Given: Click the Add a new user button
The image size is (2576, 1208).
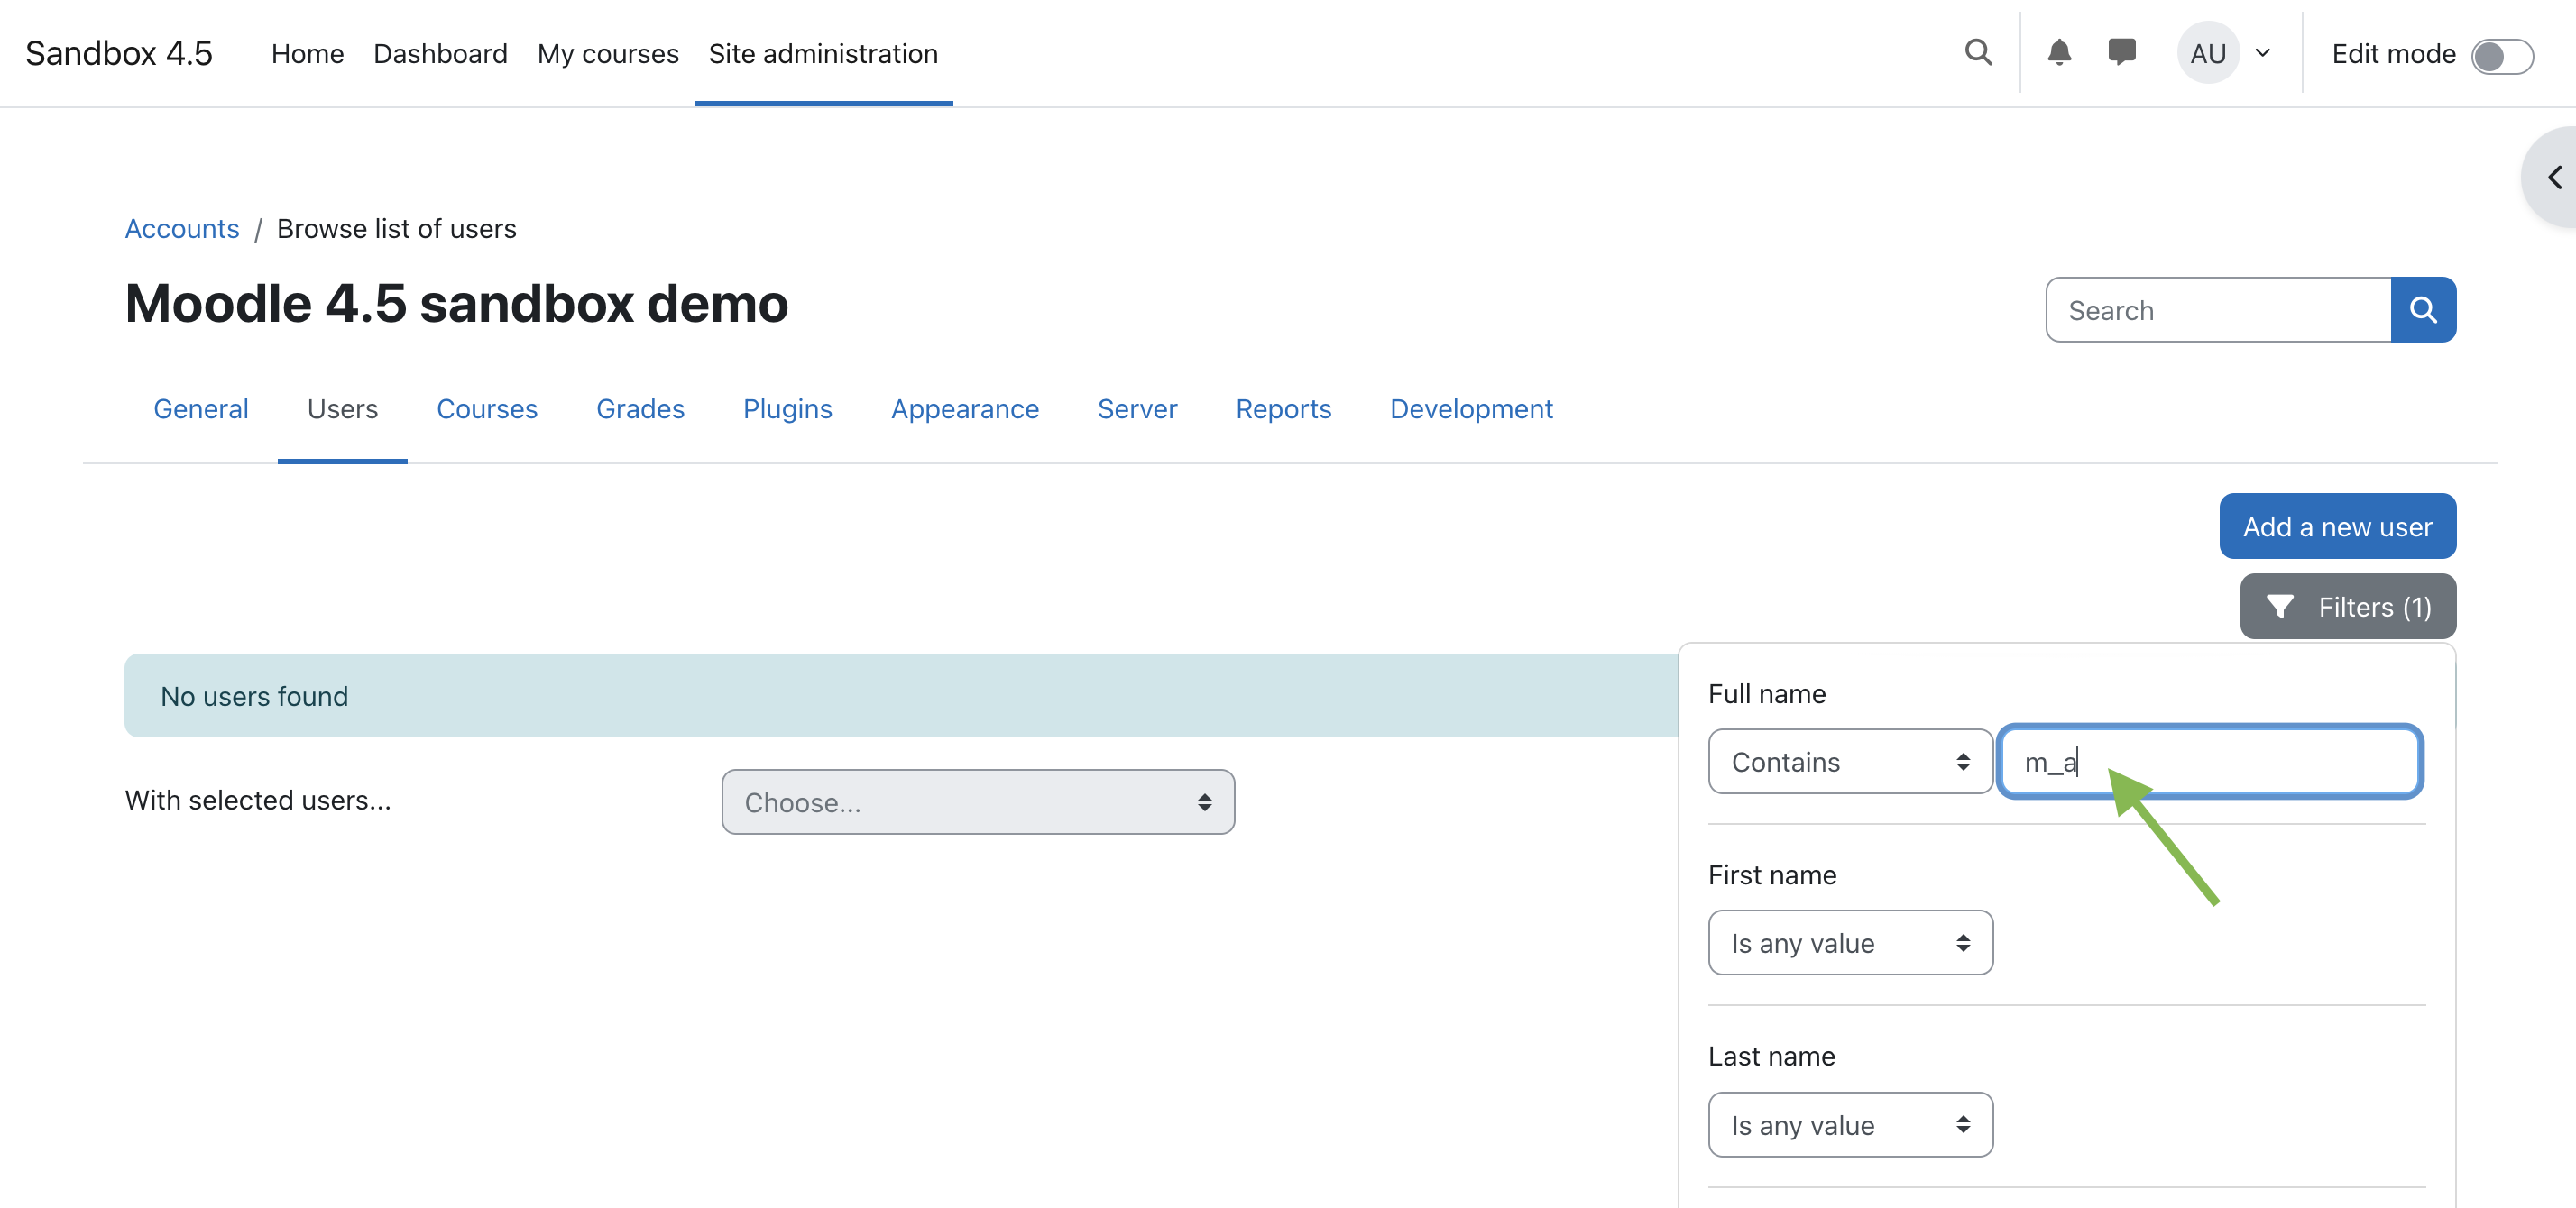Looking at the screenshot, I should click(x=2337, y=526).
